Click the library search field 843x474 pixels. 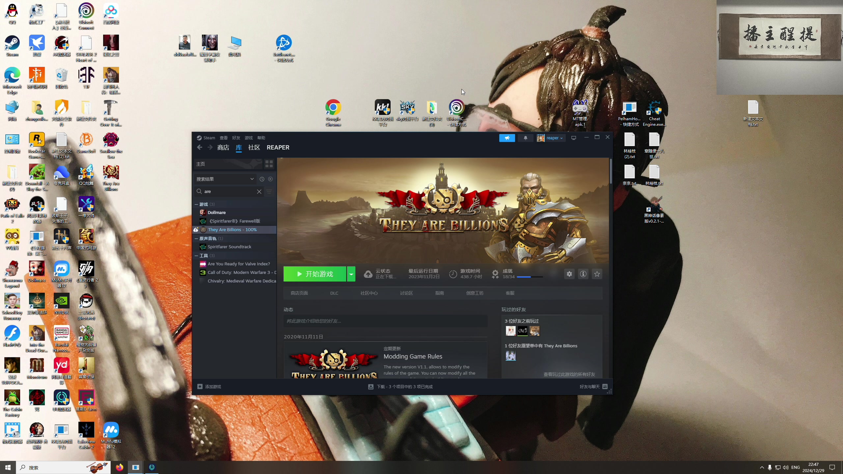[x=230, y=192]
